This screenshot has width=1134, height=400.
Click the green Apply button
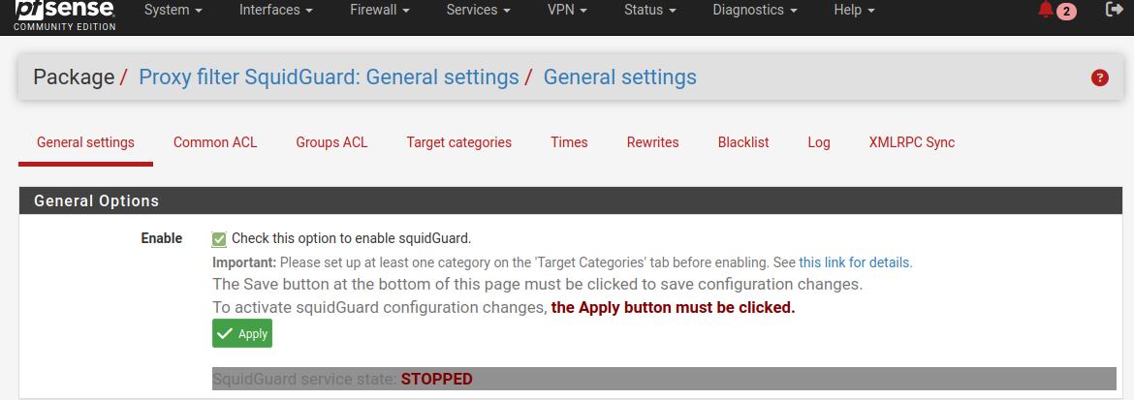242,333
